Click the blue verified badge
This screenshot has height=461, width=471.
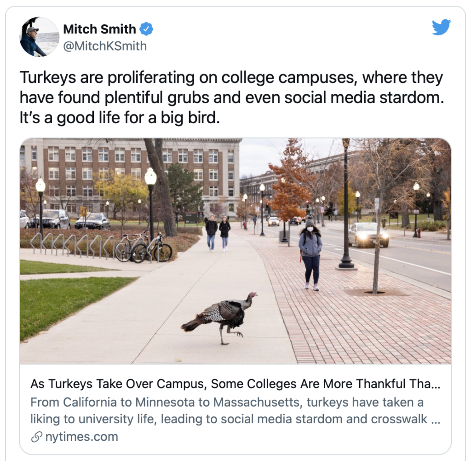pyautogui.click(x=146, y=29)
